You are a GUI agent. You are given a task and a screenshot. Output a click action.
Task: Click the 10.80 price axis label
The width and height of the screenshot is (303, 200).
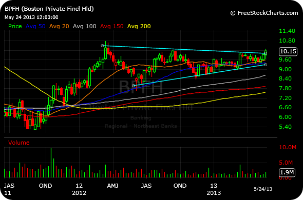[287, 41]
